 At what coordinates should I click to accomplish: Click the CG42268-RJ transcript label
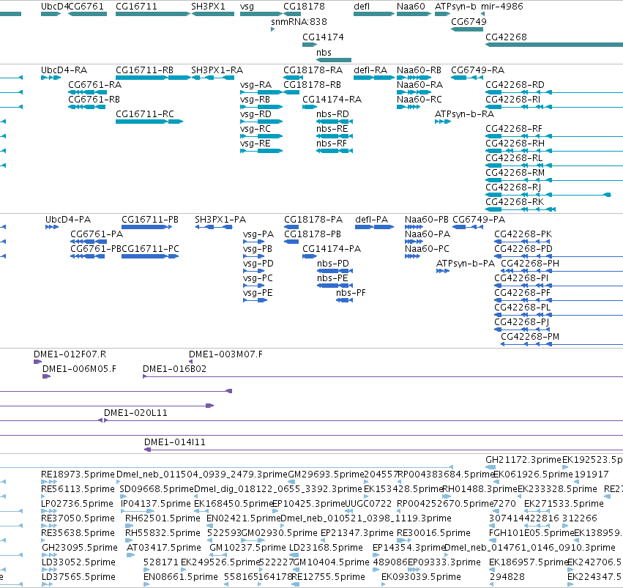(513, 187)
